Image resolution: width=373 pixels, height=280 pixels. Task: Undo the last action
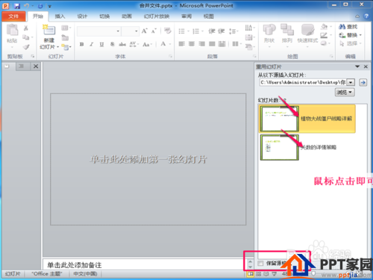[26, 6]
